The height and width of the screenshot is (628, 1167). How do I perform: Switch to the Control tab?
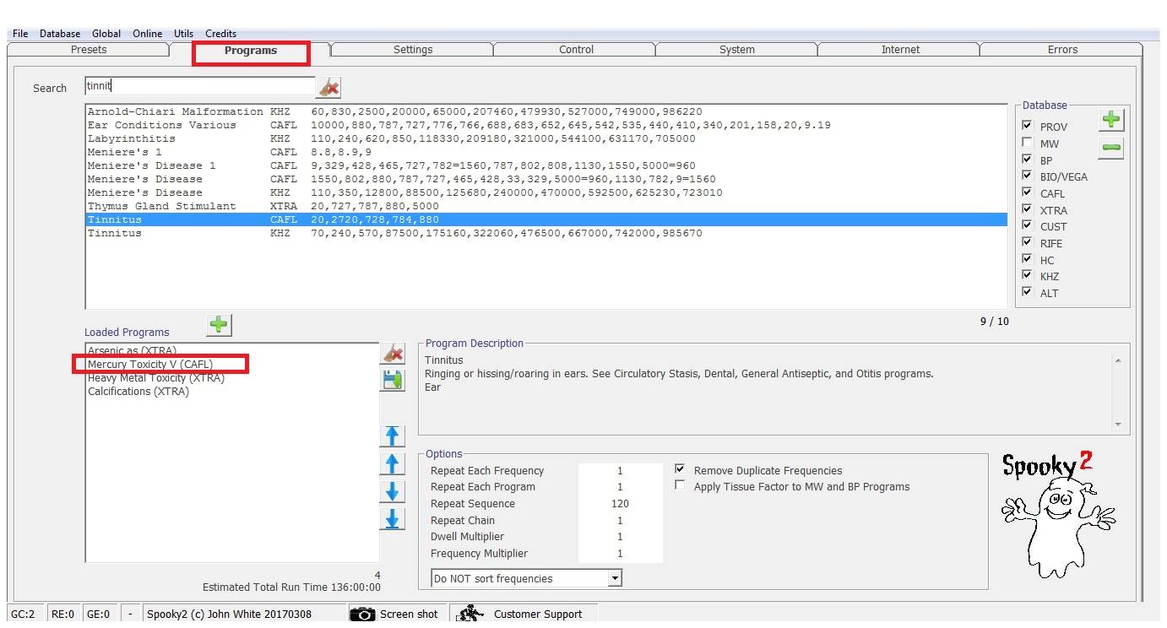(576, 50)
